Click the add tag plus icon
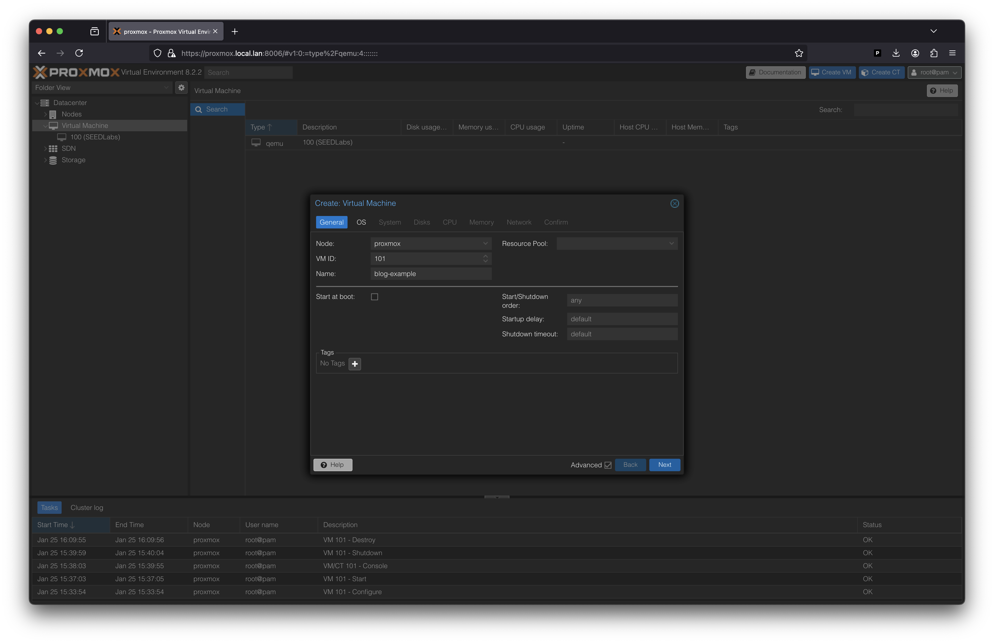Viewport: 994px width, 643px height. 355,364
